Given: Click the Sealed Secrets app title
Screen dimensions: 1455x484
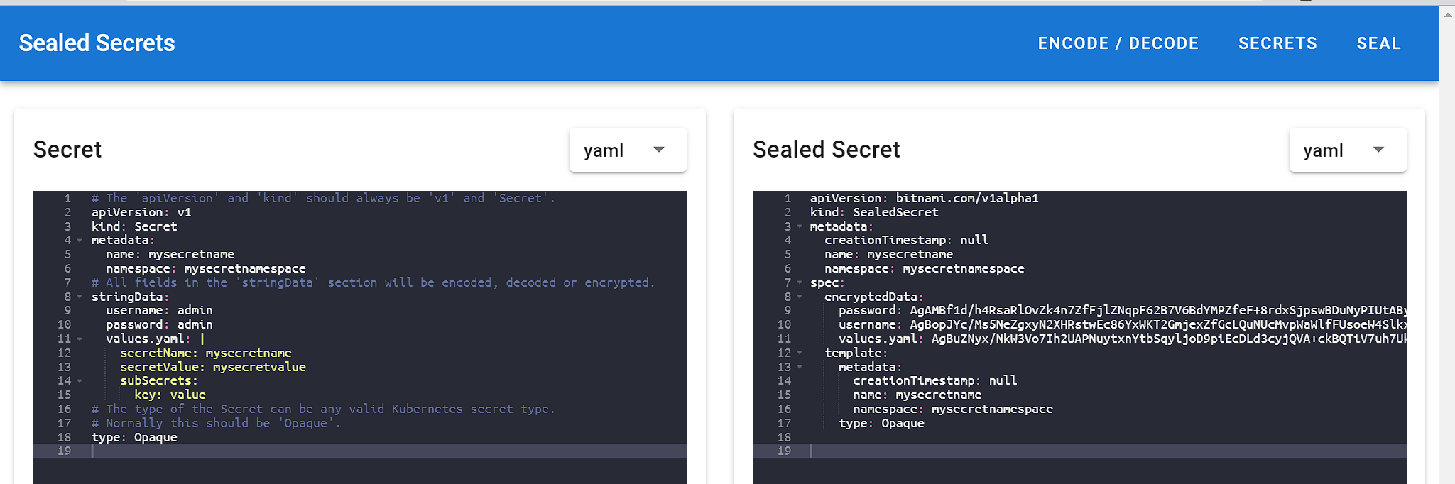Looking at the screenshot, I should click(97, 43).
